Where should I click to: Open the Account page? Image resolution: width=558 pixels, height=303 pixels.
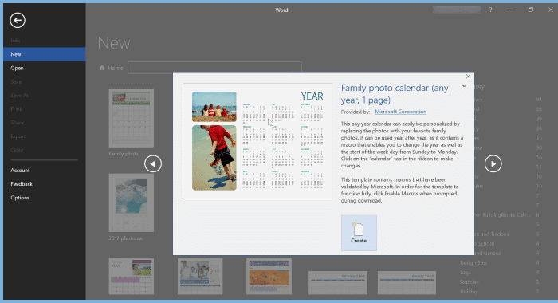click(45, 170)
